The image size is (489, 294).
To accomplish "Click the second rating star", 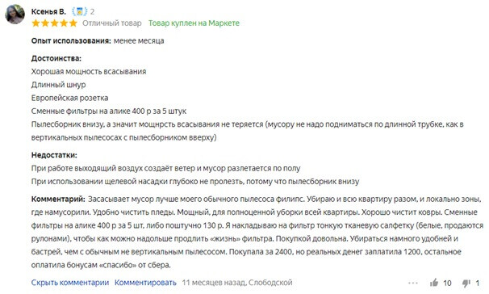I will pyautogui.click(x=45, y=23).
